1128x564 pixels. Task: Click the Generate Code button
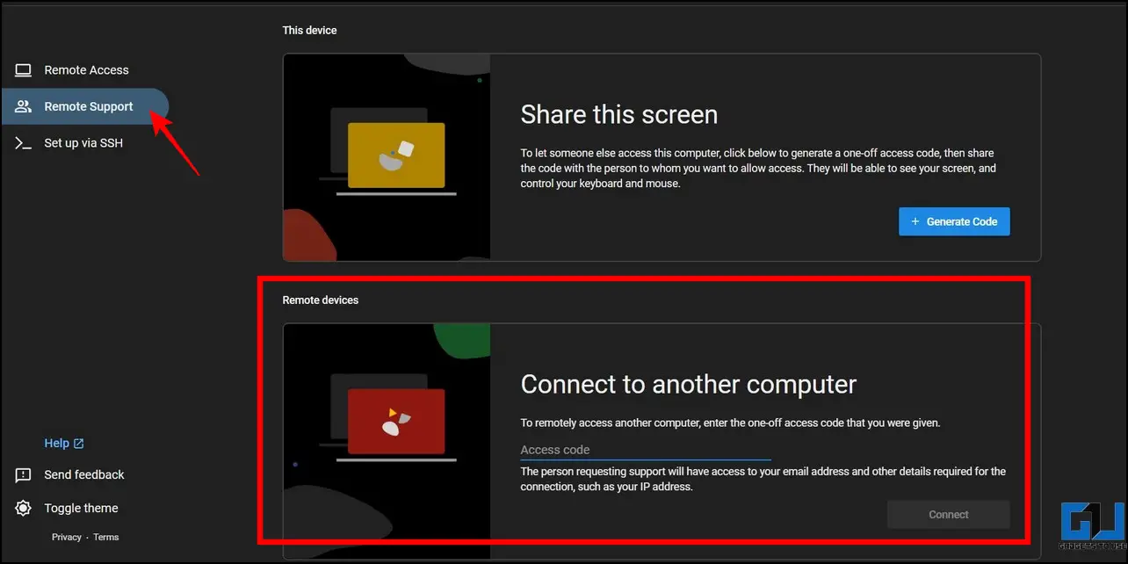[954, 221]
